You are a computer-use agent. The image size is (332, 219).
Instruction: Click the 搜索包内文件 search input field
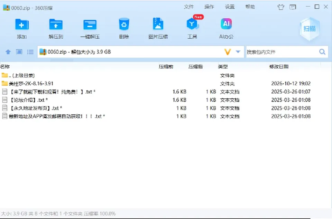282,52
